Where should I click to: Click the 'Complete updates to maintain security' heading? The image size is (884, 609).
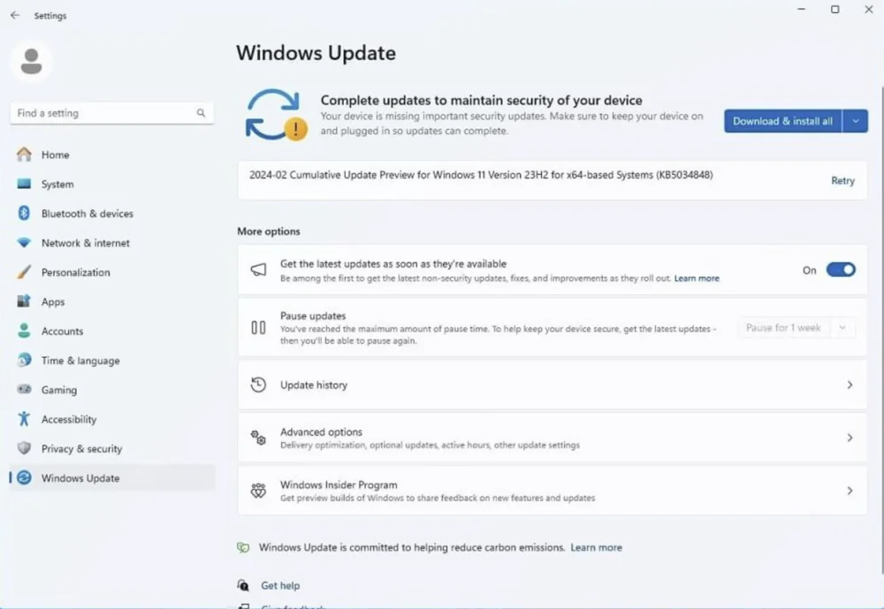[x=482, y=100]
